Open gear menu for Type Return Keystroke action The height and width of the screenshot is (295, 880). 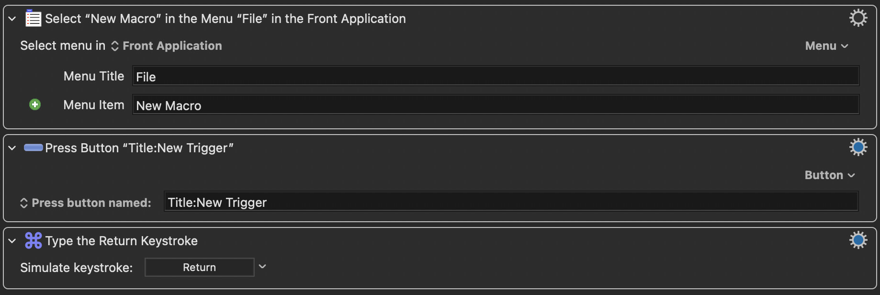coord(858,240)
